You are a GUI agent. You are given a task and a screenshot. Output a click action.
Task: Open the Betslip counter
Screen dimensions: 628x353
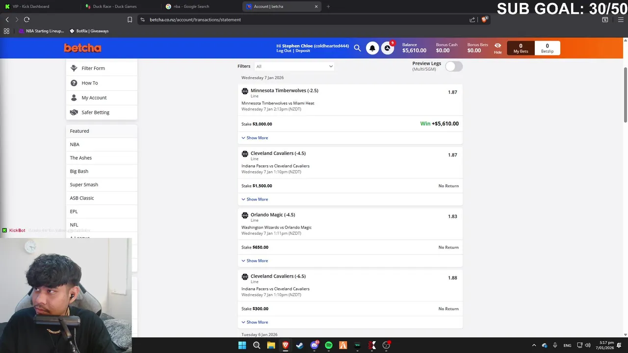click(547, 48)
